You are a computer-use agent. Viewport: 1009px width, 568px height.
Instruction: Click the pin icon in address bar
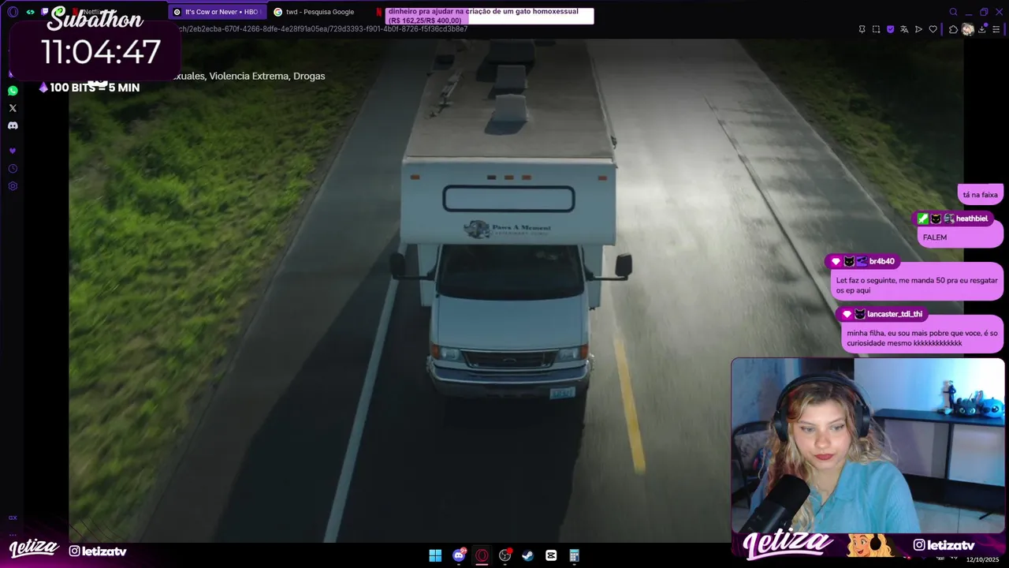tap(862, 29)
